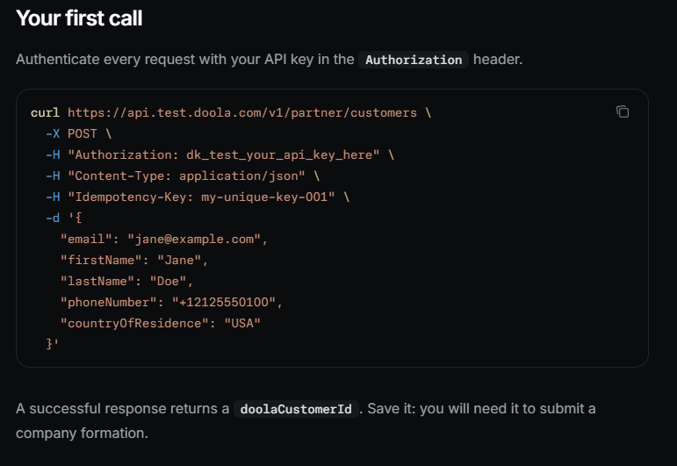Click the phoneNumber +12125550100 value
The width and height of the screenshot is (677, 466).
point(224,302)
